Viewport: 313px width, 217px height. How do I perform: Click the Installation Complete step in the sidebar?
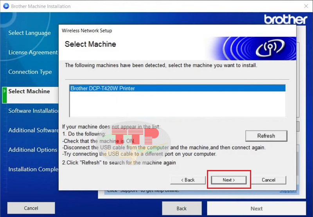click(33, 169)
